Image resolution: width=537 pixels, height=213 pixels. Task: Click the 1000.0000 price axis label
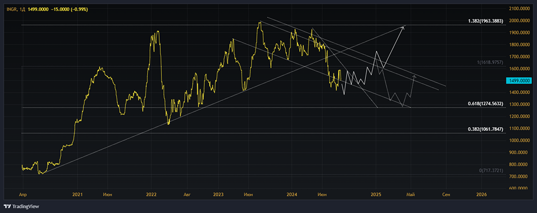(x=519, y=141)
